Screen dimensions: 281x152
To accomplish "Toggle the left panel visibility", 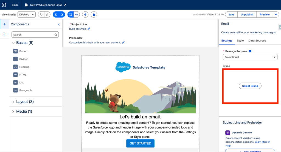I will (56, 14).
